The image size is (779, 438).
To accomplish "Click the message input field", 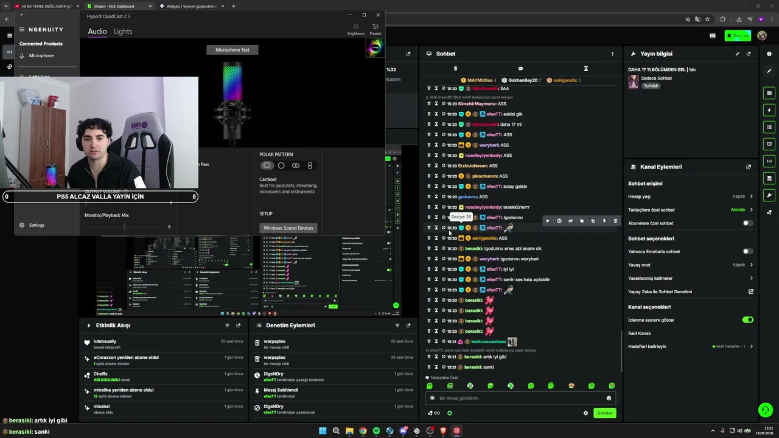I will (520, 398).
